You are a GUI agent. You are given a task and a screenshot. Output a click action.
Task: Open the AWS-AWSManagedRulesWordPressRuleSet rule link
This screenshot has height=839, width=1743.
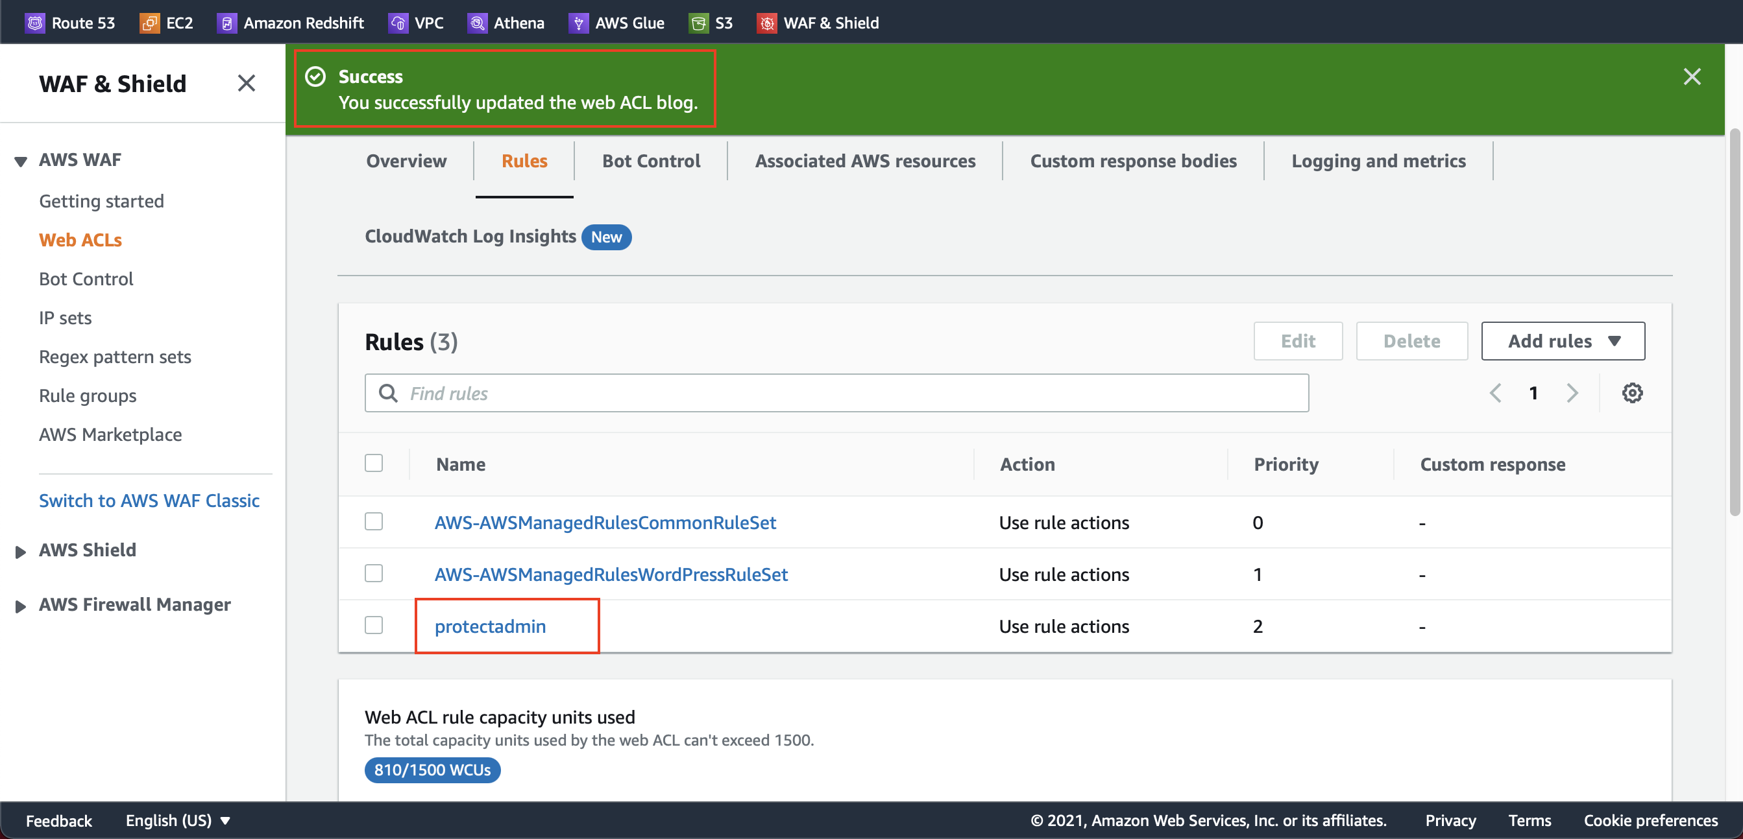(x=611, y=574)
